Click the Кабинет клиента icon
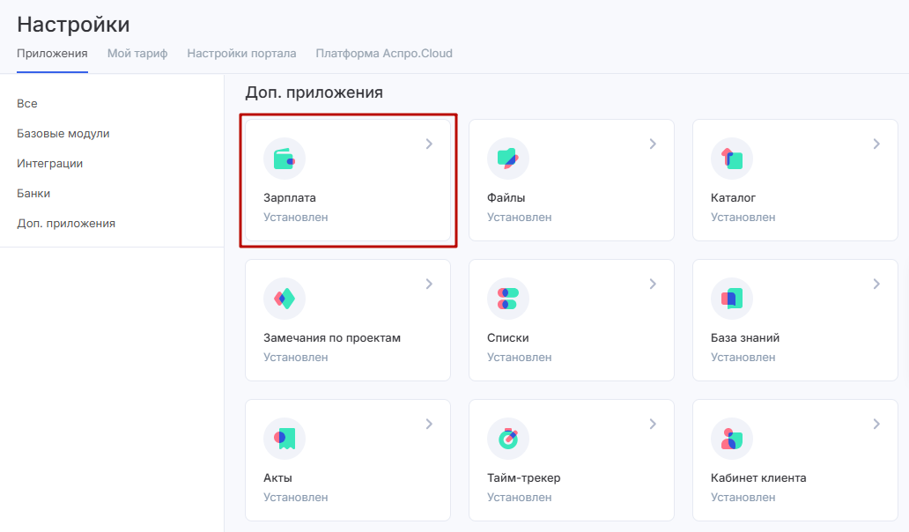The image size is (909, 532). (x=731, y=439)
